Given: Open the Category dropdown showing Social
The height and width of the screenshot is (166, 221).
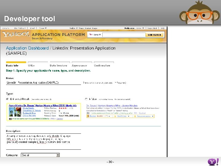Looking at the screenshot, I should click(x=40, y=155).
